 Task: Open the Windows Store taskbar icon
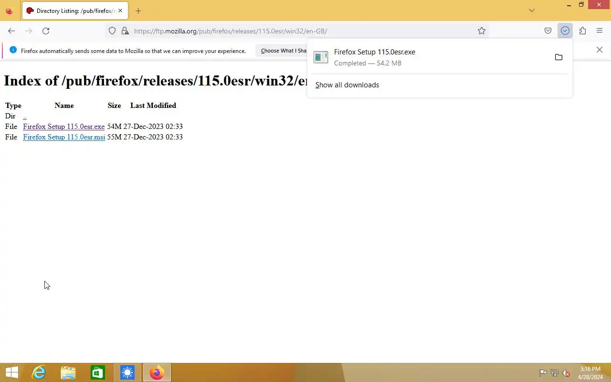coord(98,372)
